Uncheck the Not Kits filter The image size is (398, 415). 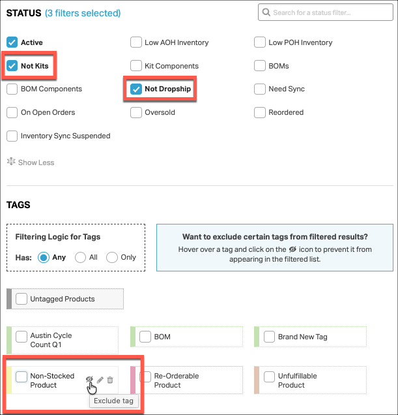click(x=12, y=66)
